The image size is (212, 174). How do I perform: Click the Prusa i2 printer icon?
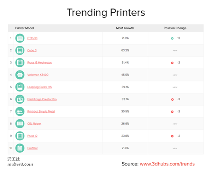[x=20, y=136]
